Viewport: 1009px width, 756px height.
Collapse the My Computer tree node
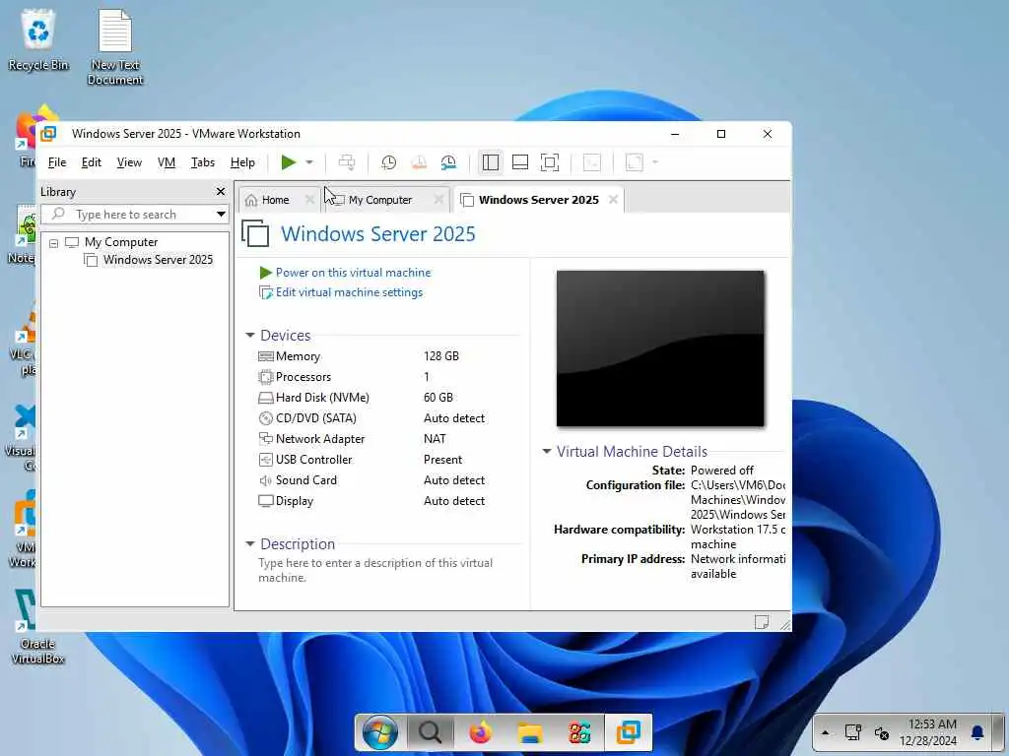[54, 243]
